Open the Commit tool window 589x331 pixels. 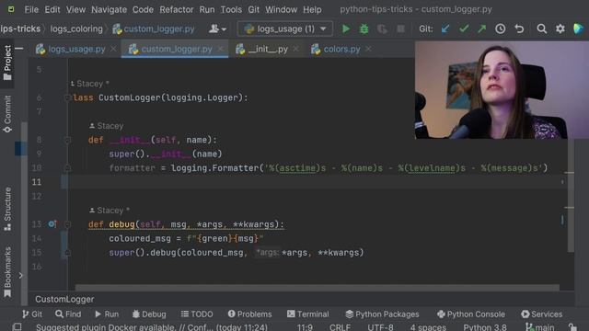point(7,114)
